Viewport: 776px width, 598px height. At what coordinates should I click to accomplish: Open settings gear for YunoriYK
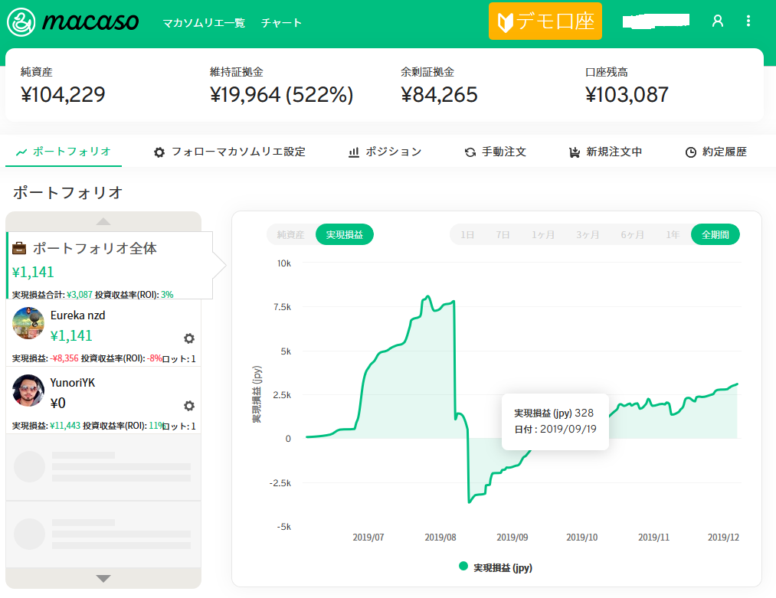pos(189,406)
